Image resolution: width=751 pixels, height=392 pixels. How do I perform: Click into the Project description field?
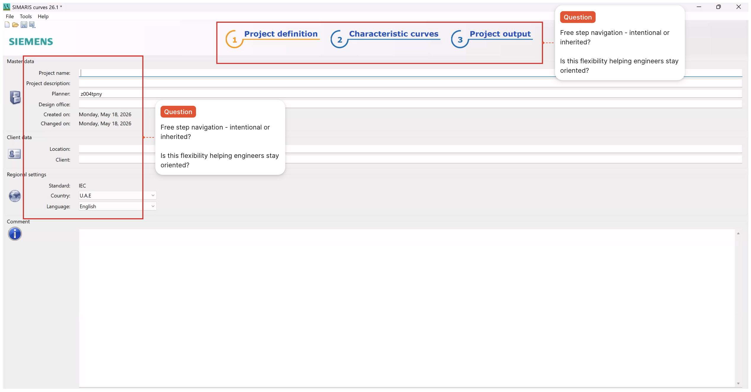(x=410, y=83)
